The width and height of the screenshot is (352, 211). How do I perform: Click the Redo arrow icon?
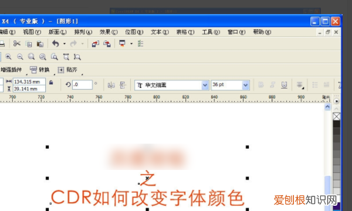[73, 43]
